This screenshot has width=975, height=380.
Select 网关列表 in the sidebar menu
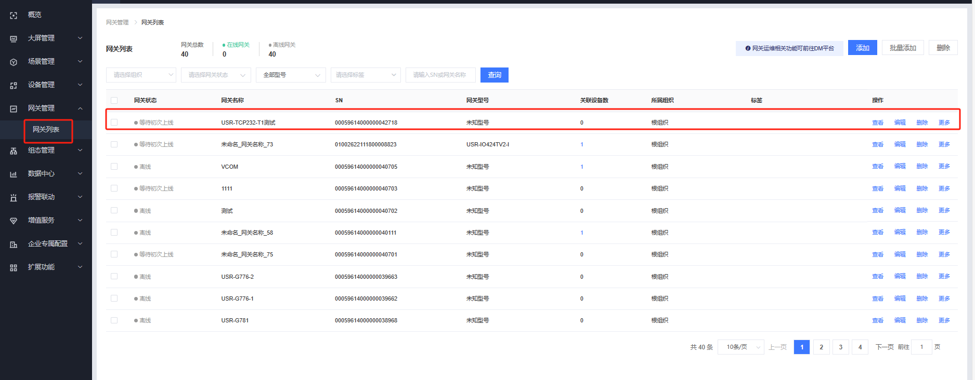tap(46, 130)
